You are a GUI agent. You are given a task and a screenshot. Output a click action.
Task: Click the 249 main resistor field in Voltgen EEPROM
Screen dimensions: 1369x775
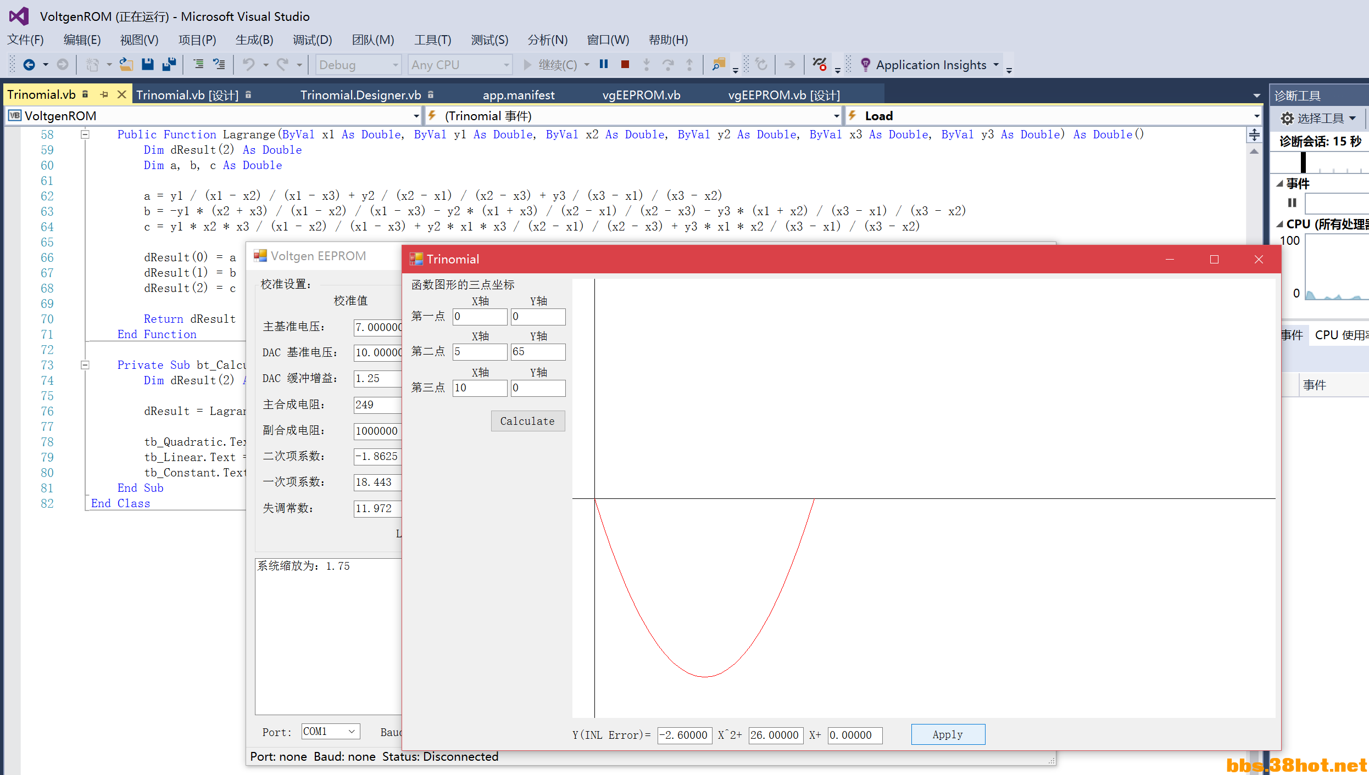point(377,405)
